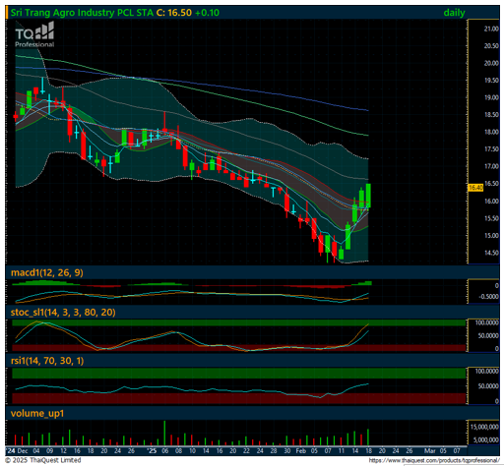Click the 20.00 price axis label
This screenshot has width=504, height=466.
[x=491, y=63]
